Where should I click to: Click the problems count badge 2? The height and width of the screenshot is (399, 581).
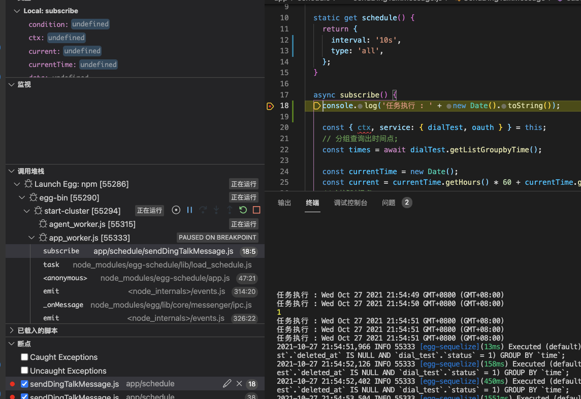coord(407,202)
